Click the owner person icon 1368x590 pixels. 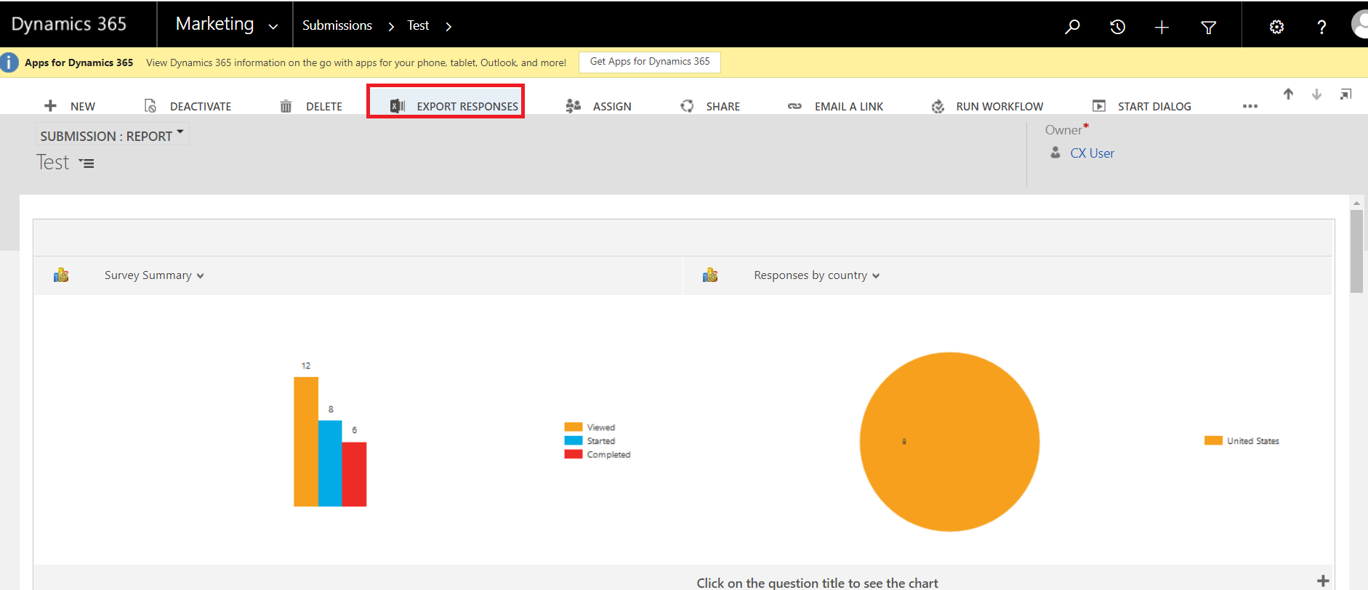[x=1055, y=153]
